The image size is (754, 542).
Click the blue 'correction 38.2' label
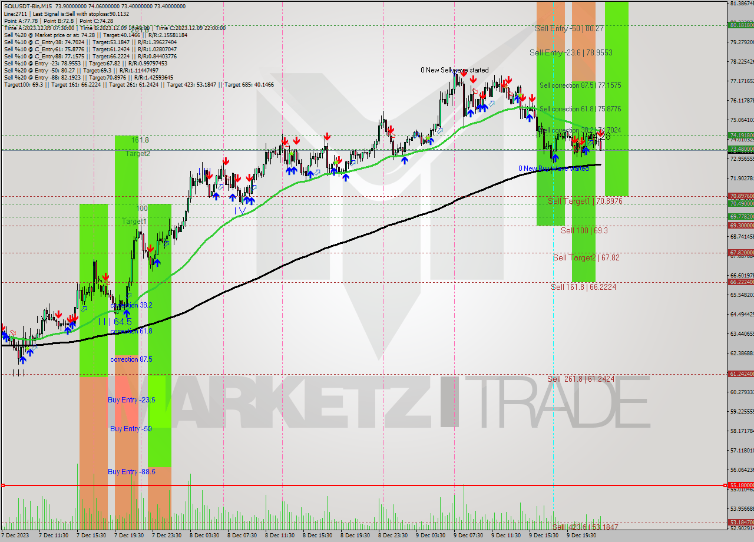tap(131, 305)
